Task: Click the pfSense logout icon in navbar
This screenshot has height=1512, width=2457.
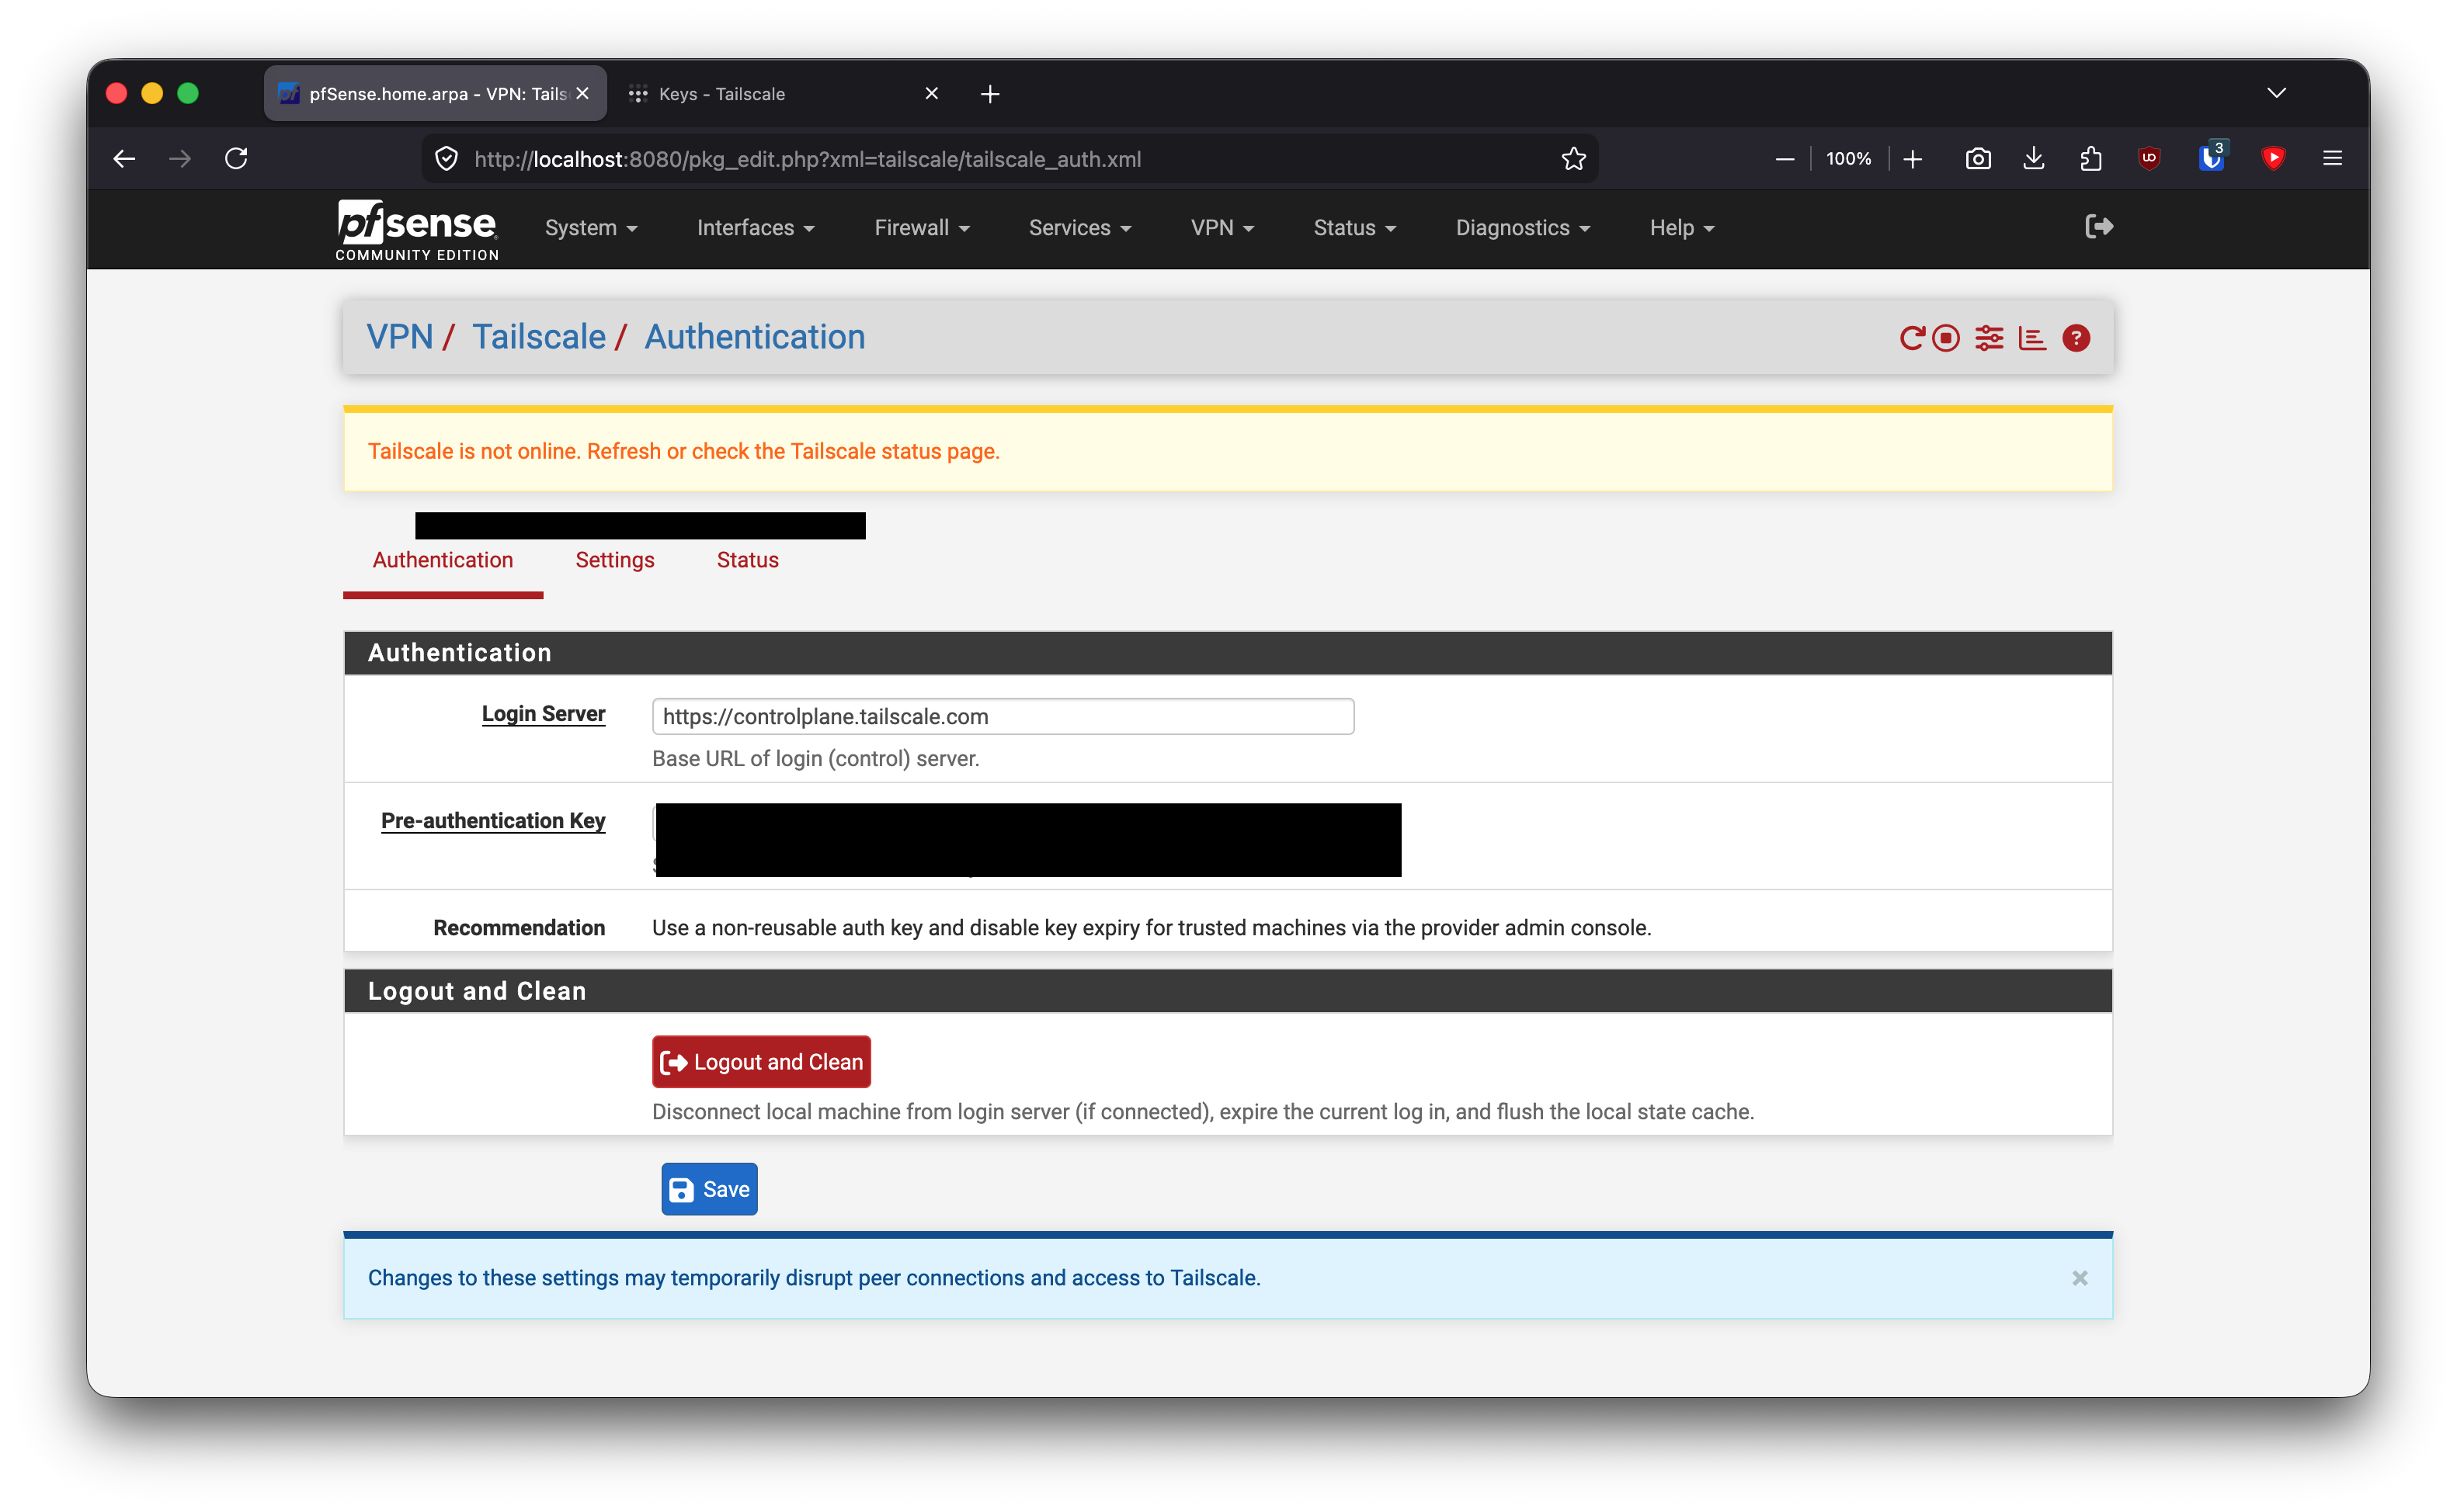Action: [x=2099, y=227]
